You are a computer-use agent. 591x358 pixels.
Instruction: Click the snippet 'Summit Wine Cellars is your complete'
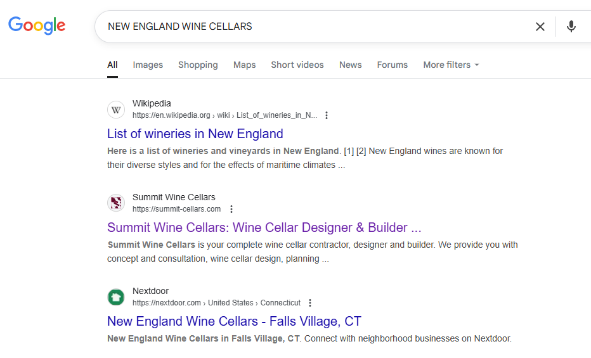click(313, 252)
